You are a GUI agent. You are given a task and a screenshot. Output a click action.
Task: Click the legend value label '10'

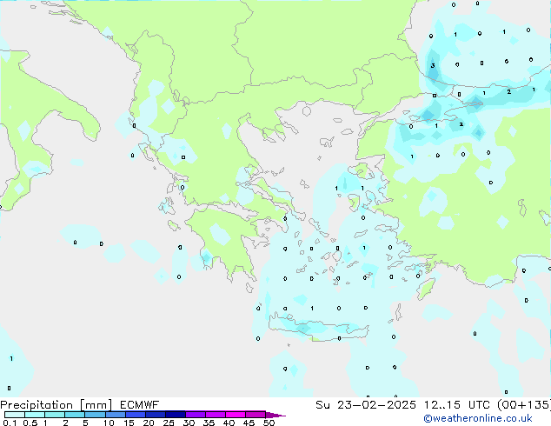click(109, 423)
